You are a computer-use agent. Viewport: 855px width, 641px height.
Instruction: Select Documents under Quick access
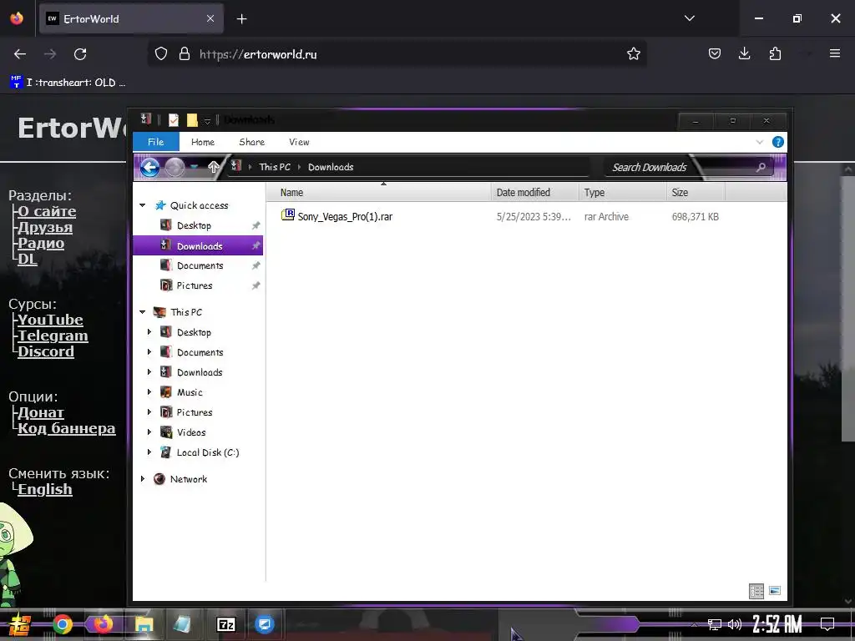click(x=200, y=265)
